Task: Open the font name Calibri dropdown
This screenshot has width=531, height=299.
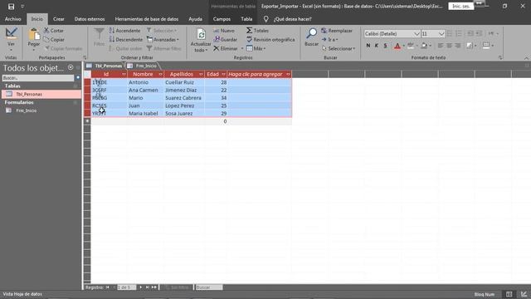Action: 417,34
